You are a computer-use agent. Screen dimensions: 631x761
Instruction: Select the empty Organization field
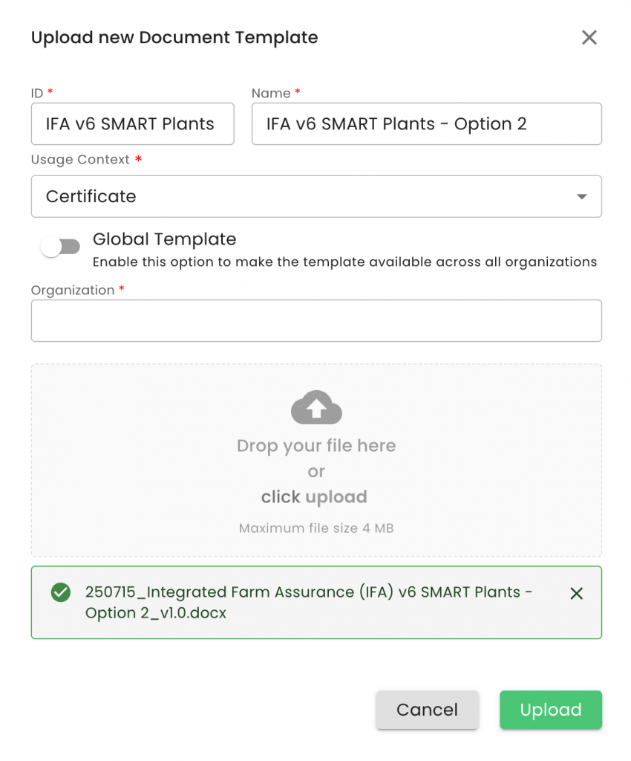(316, 321)
